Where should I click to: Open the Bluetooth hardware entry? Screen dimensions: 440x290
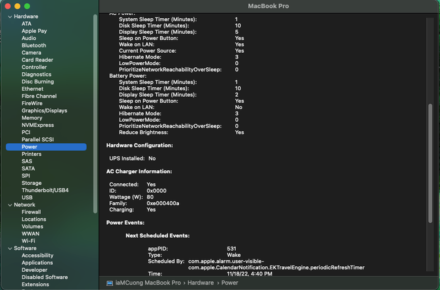pyautogui.click(x=34, y=45)
